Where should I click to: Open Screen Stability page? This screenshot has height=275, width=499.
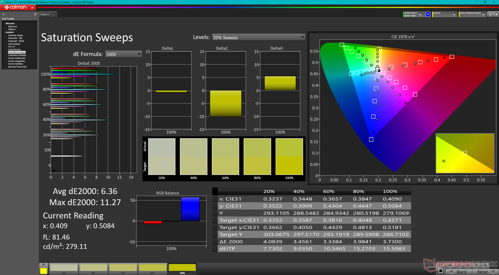tap(15, 64)
